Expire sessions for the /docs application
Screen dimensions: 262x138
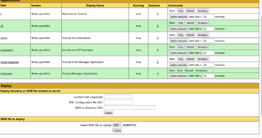click(178, 41)
